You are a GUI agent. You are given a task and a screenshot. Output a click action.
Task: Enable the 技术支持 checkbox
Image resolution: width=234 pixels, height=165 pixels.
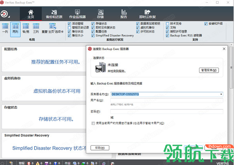pos(167,24)
